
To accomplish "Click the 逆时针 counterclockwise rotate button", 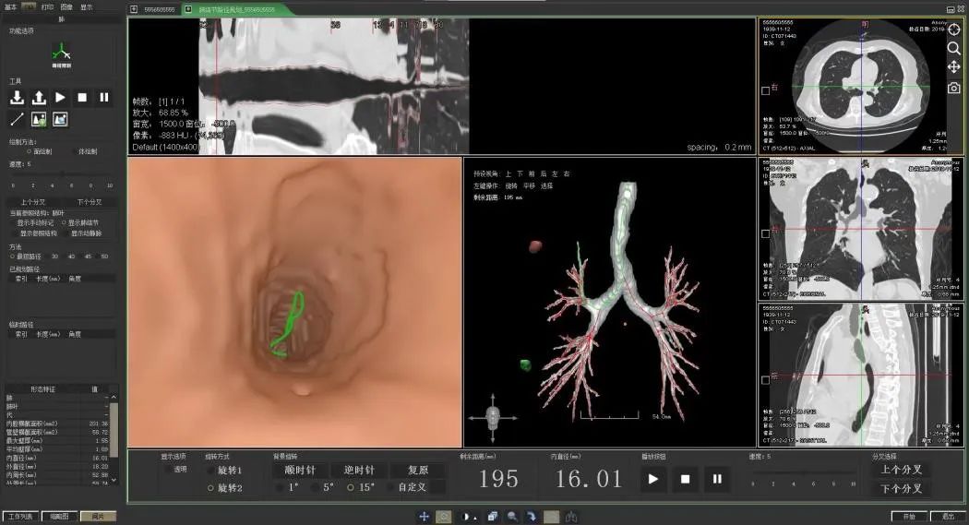I will tap(359, 471).
